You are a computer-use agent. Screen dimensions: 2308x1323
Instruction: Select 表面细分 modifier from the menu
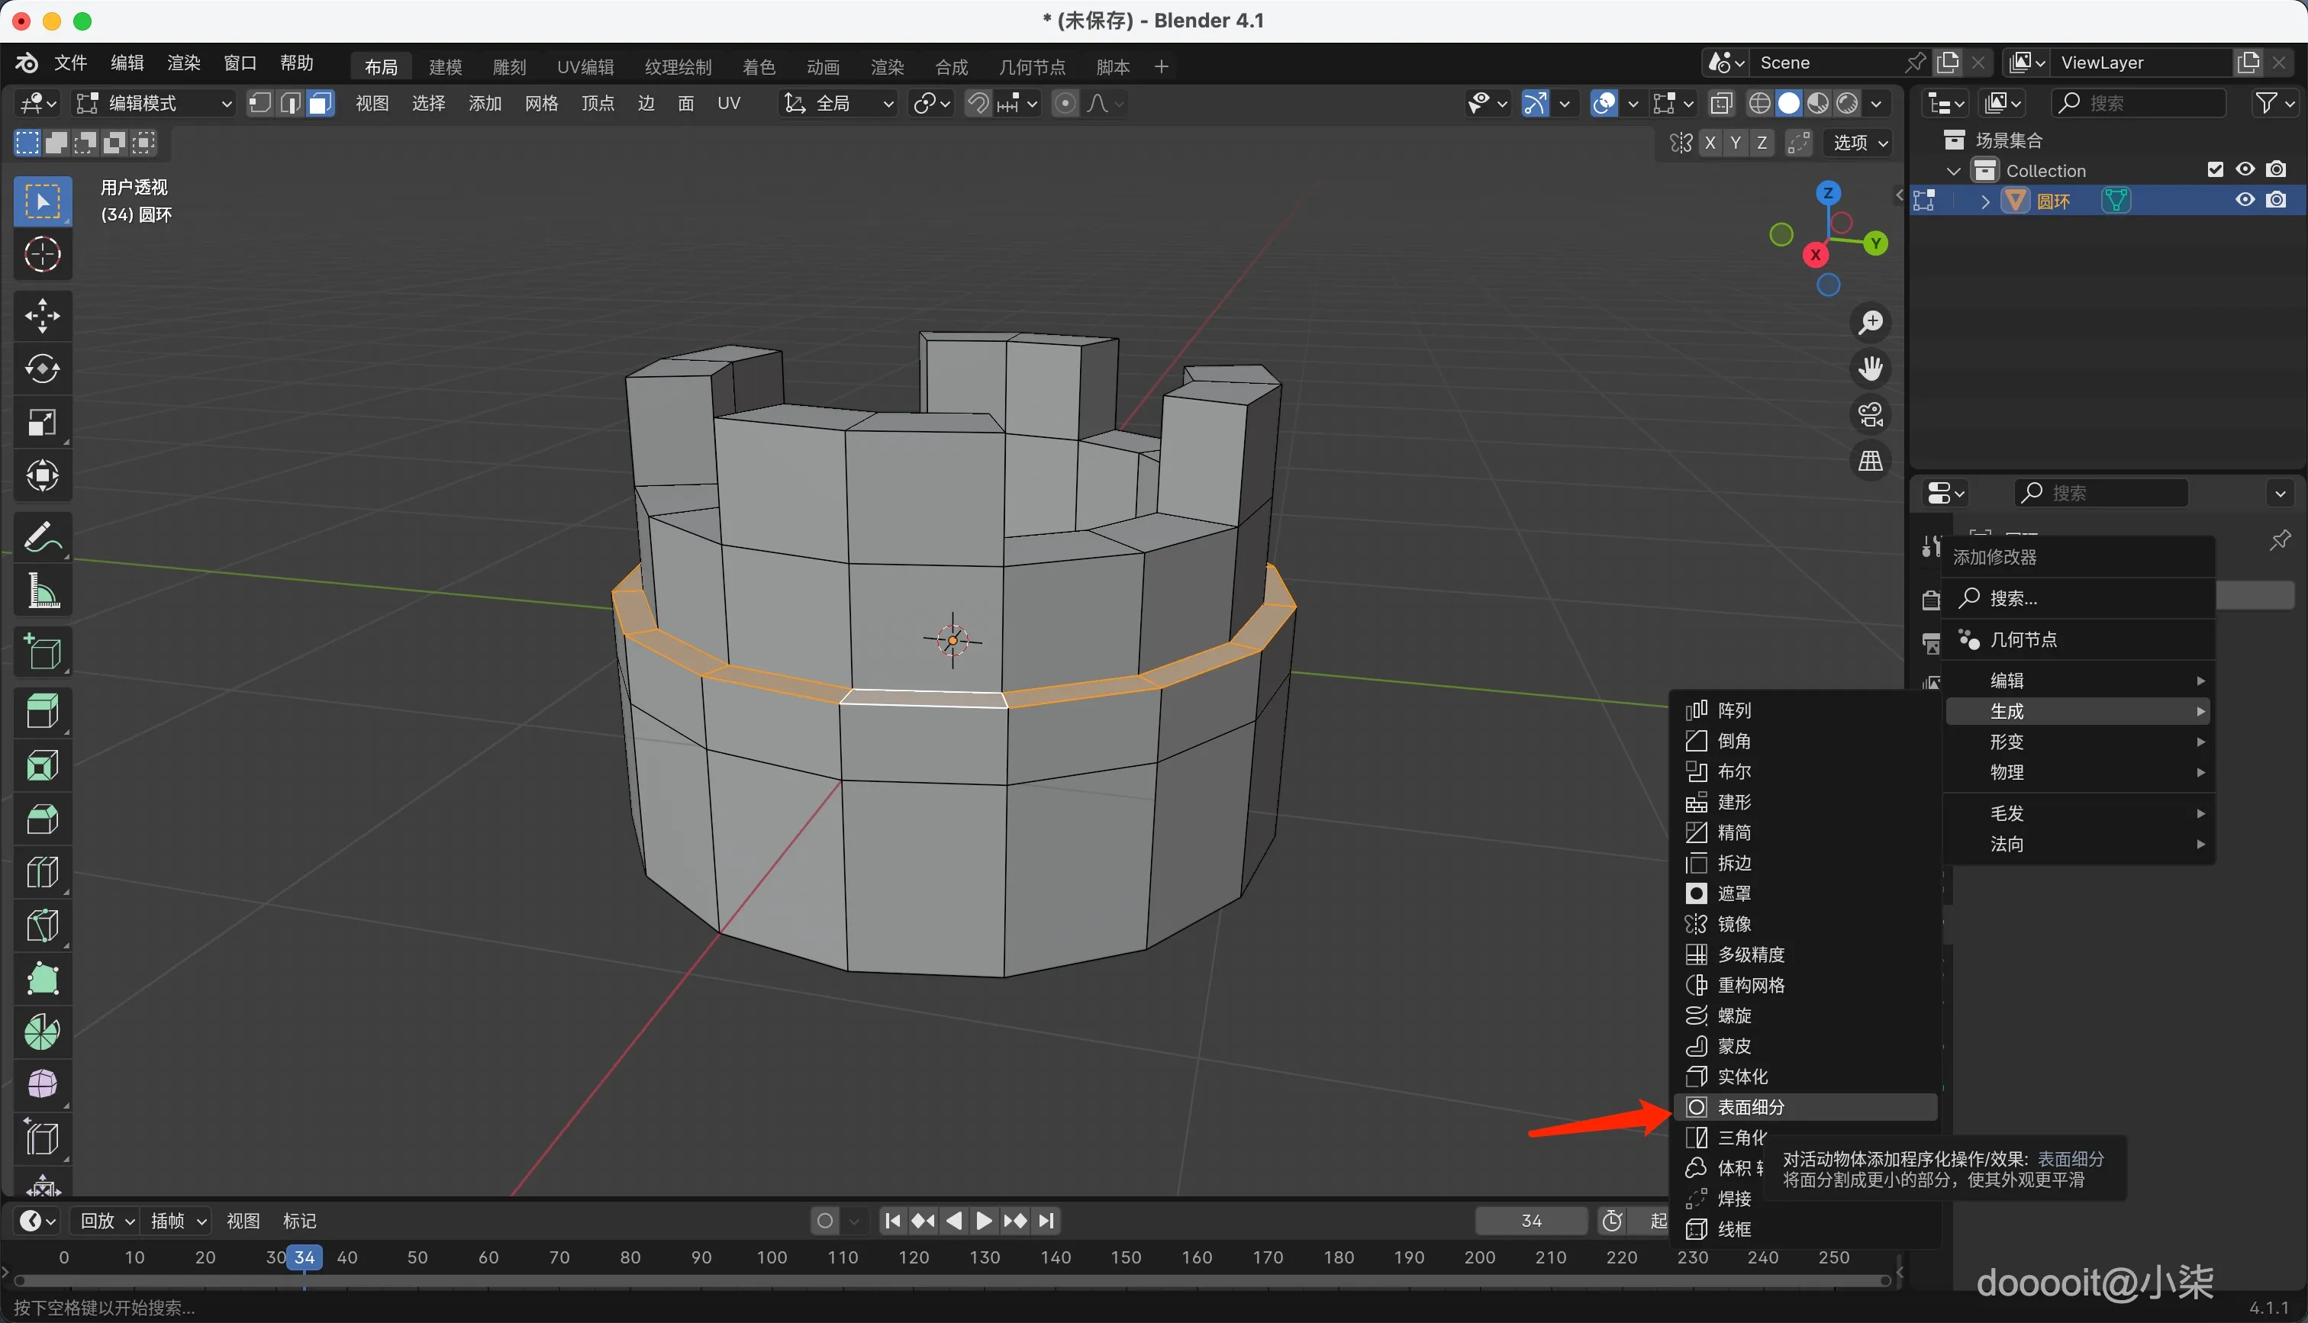[x=1751, y=1107]
